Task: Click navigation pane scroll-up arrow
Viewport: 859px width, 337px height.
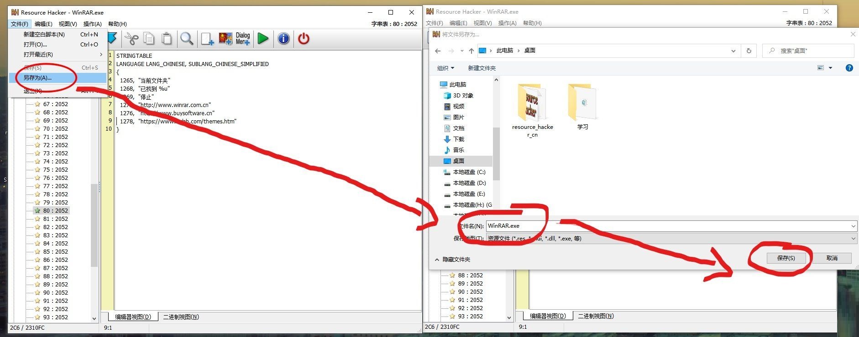Action: 496,80
